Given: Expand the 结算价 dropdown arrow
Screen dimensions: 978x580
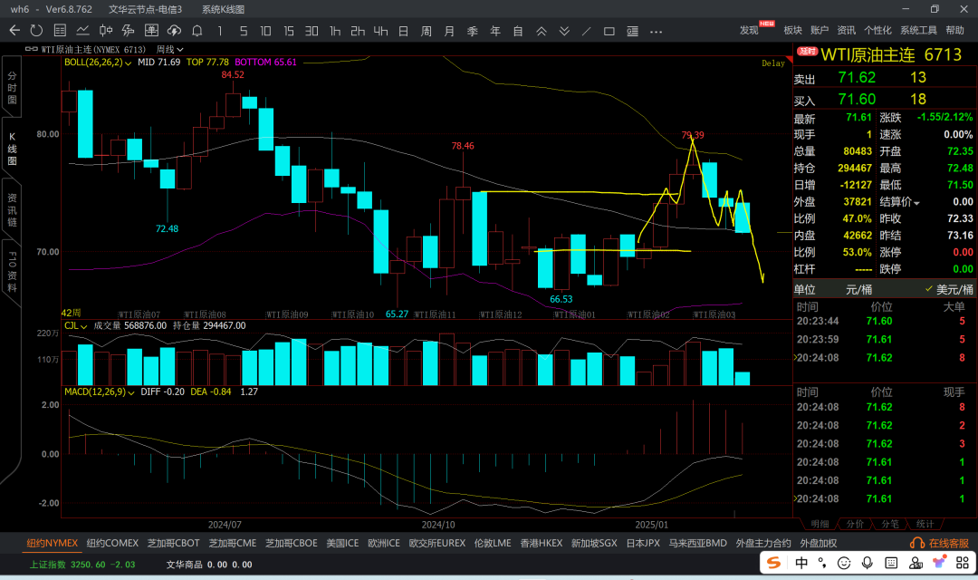Looking at the screenshot, I should pyautogui.click(x=916, y=203).
